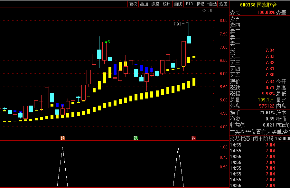Screen dimensions: 290x188
Task: Select the 买五 bid price 7.80
Action: [270, 75]
